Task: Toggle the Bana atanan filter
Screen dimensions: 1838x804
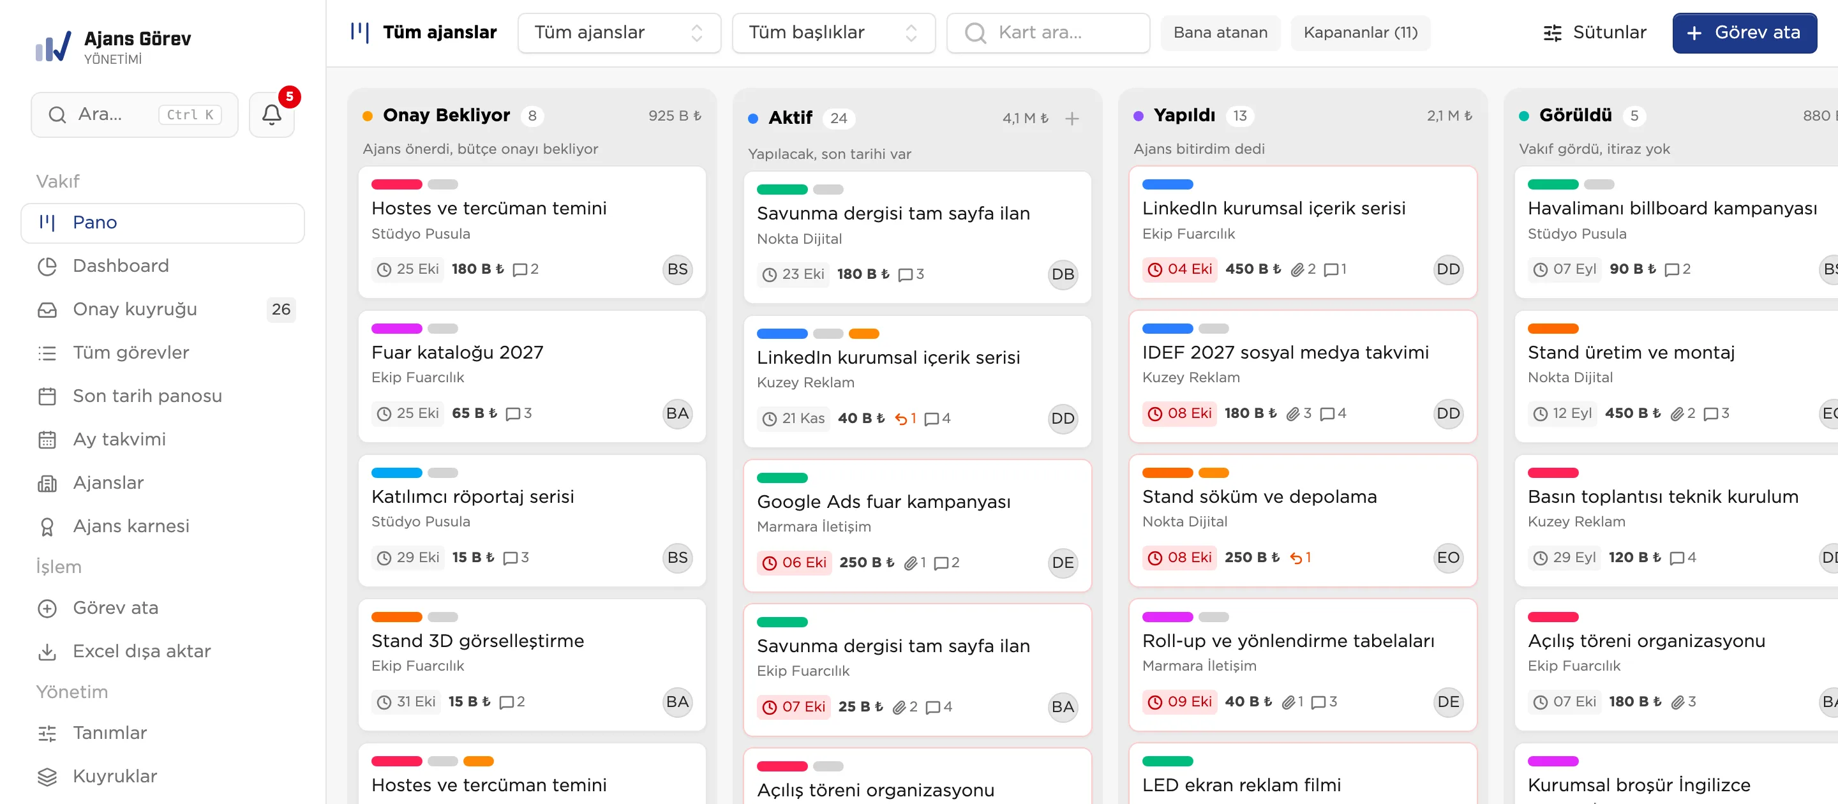Action: (x=1220, y=33)
